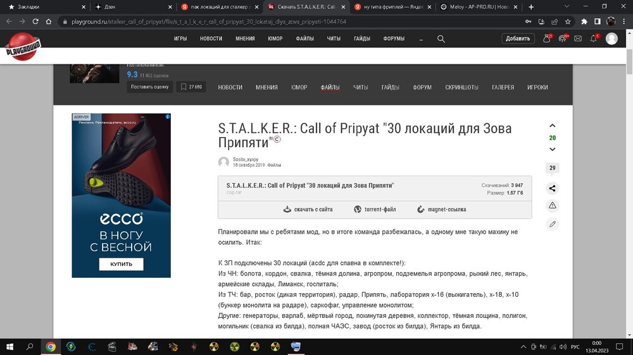633x355 pixels.
Task: Click the Playground site logo
Action: pos(23,46)
